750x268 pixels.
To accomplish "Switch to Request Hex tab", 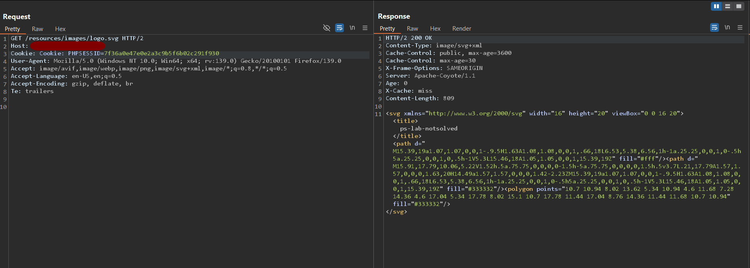I will click(x=60, y=29).
